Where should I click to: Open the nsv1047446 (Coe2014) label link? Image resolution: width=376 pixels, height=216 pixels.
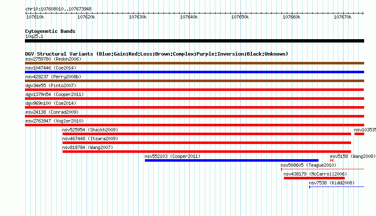tap(51, 68)
